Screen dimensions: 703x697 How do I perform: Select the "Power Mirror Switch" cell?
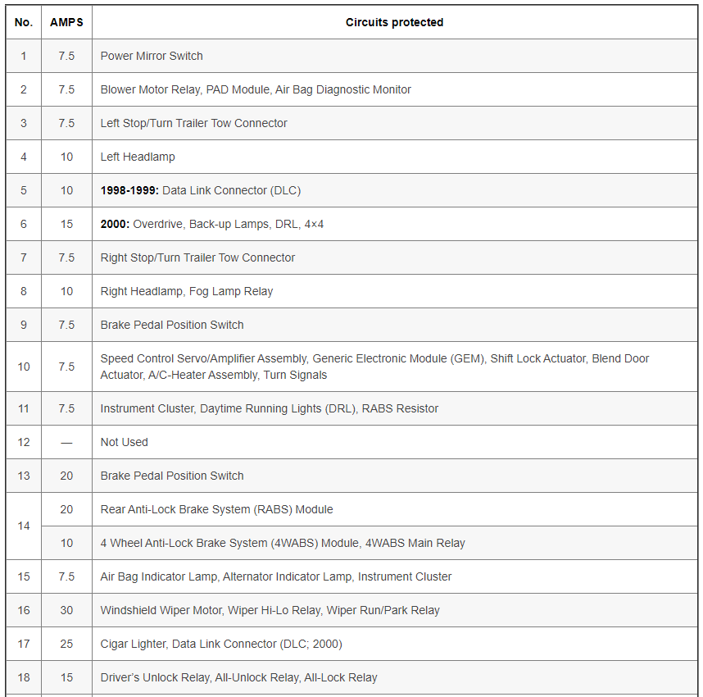152,56
